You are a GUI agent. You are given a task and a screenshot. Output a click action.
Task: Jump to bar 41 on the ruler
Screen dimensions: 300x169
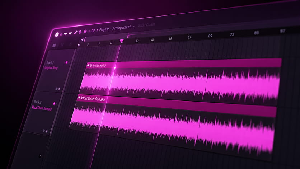pyautogui.click(x=153, y=40)
